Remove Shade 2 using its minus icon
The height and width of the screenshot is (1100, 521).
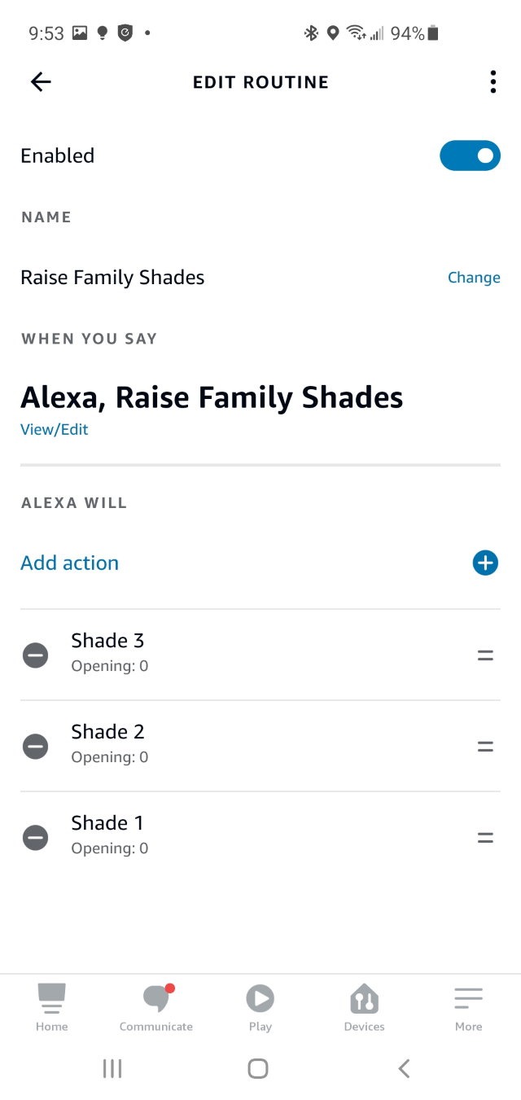click(35, 746)
